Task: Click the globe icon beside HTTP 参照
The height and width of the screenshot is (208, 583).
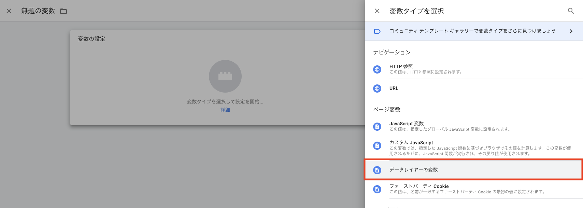Action: coord(377,69)
